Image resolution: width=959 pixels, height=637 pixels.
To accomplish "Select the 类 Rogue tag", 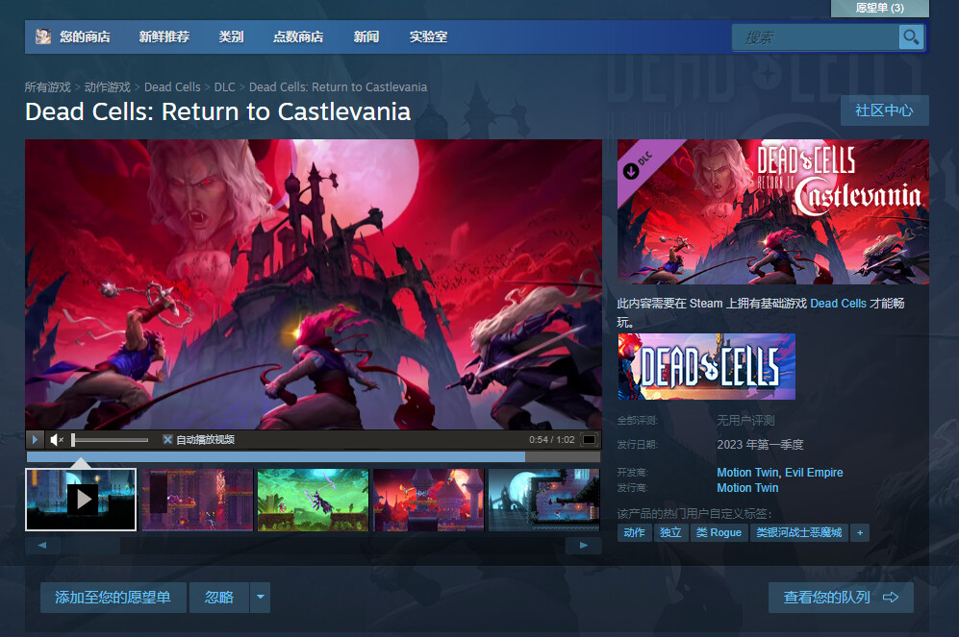I will (x=719, y=532).
